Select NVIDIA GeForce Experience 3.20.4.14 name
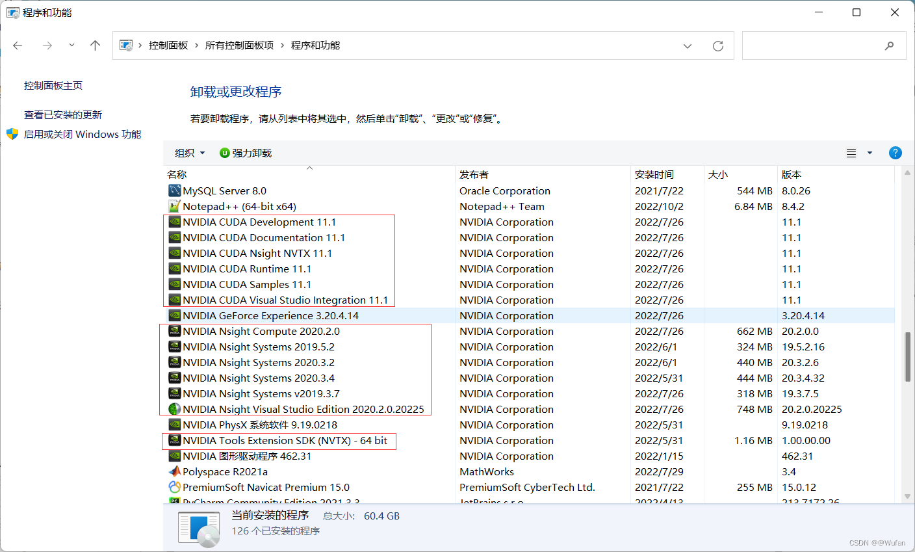Viewport: 915px width, 552px height. coord(270,315)
